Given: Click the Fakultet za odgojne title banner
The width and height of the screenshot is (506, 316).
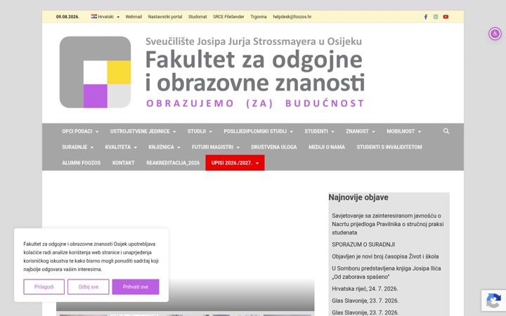Looking at the screenshot, I should (255, 72).
